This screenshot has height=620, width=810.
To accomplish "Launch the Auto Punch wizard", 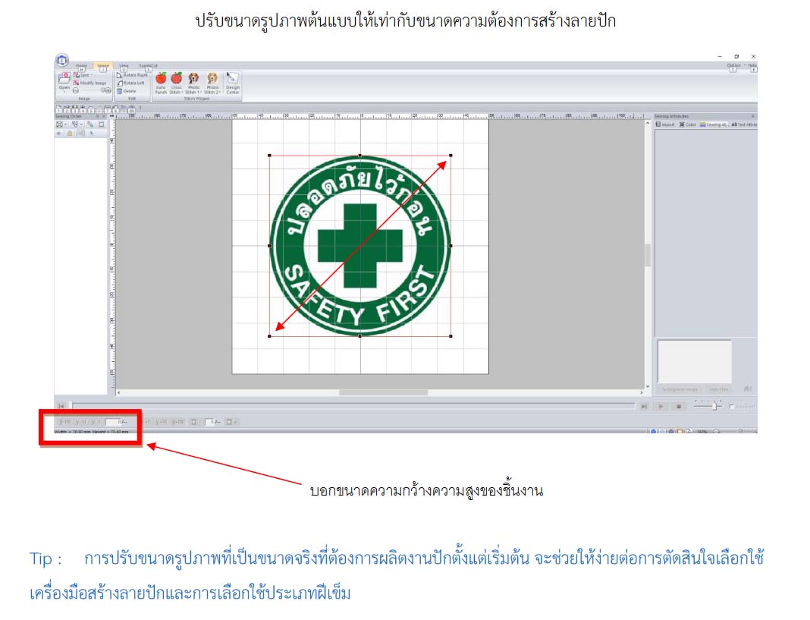I will [162, 83].
